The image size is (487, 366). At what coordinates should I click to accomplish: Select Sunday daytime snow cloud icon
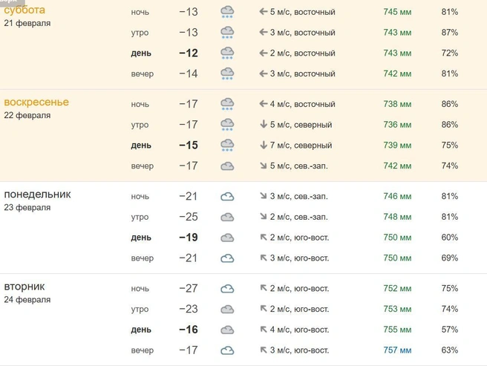(x=227, y=146)
